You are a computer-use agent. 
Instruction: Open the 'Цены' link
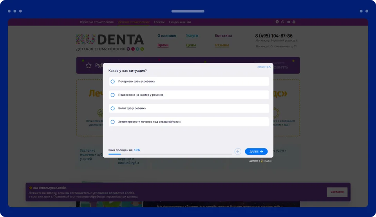[191, 45]
